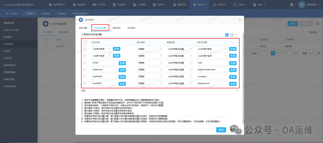Expand 操作类别 dropdown in telephone row
Viewport: 323px width, 143px height.
pos(150,70)
